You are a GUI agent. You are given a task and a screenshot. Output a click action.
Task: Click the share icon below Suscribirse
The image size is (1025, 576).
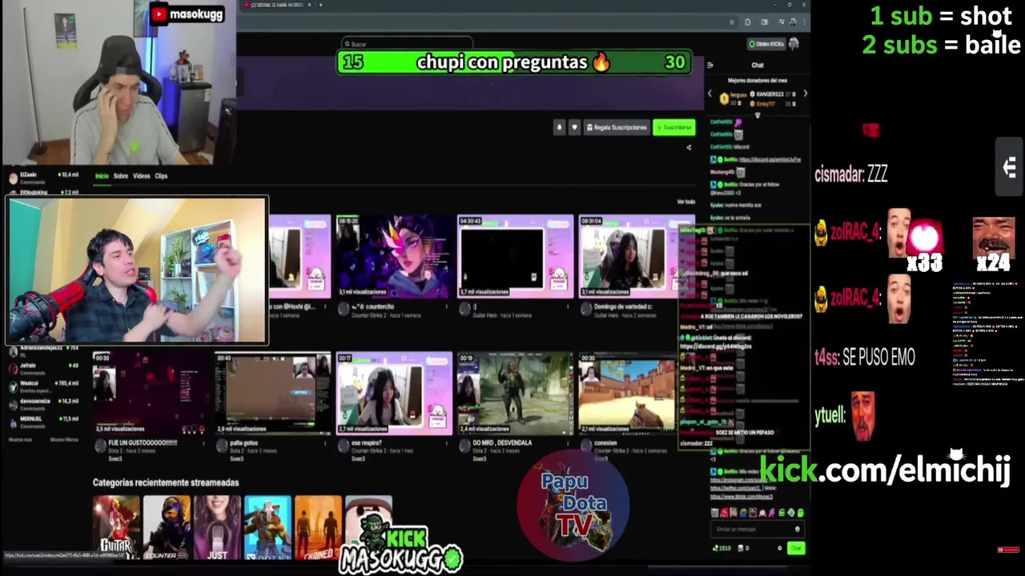[689, 147]
